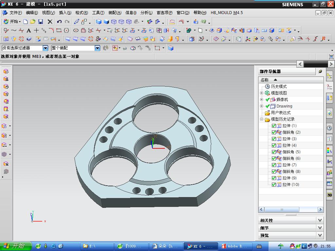Viewport: 335px width, 251px height.
Task: Open the 文件(F) menu
Action: [16, 13]
